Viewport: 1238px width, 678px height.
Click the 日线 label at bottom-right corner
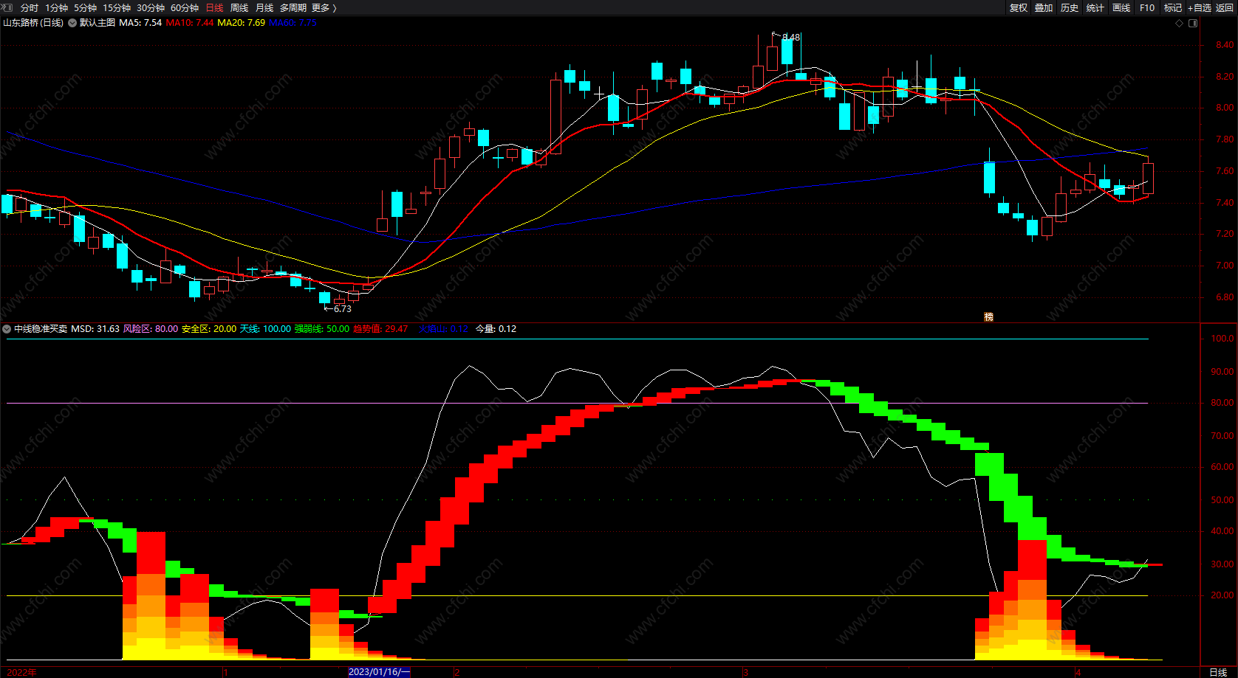point(1218,672)
